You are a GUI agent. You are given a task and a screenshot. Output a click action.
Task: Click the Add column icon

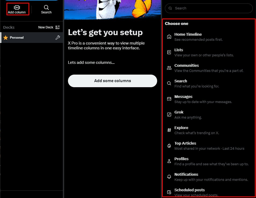(x=17, y=8)
